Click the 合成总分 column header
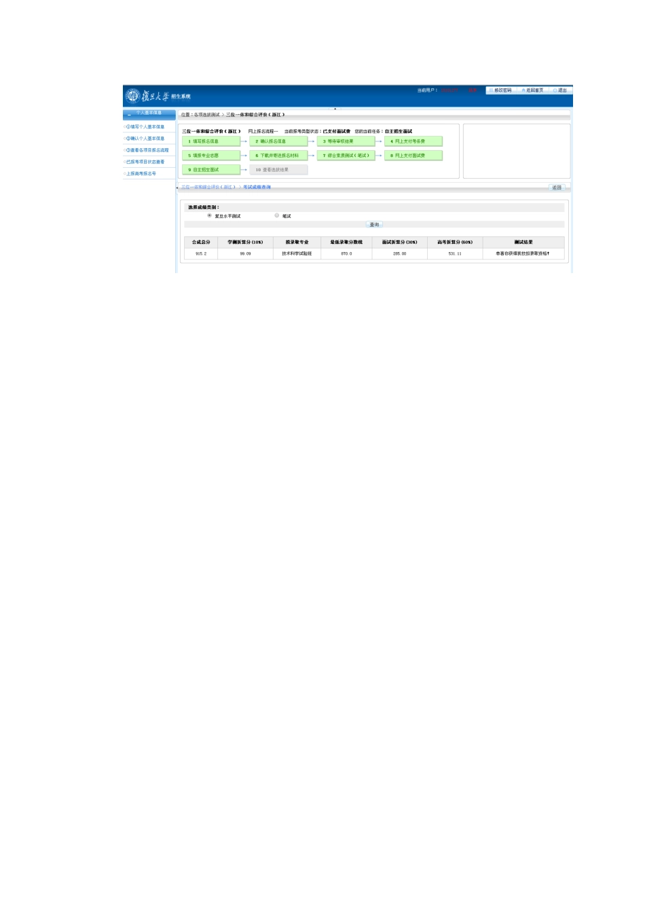The image size is (645, 913). point(201,242)
